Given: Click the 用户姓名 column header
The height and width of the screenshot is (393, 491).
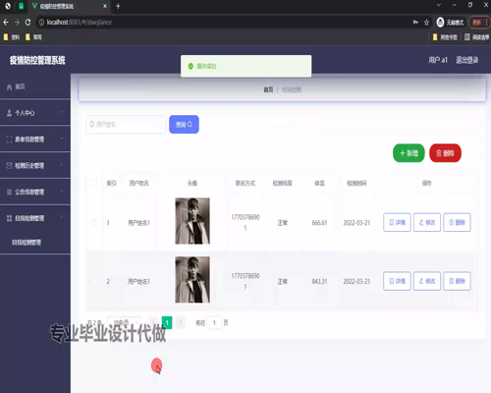Looking at the screenshot, I should pos(138,183).
